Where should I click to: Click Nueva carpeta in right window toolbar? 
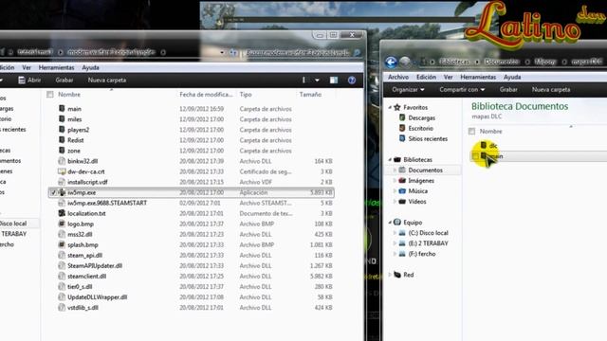pyautogui.click(x=551, y=89)
